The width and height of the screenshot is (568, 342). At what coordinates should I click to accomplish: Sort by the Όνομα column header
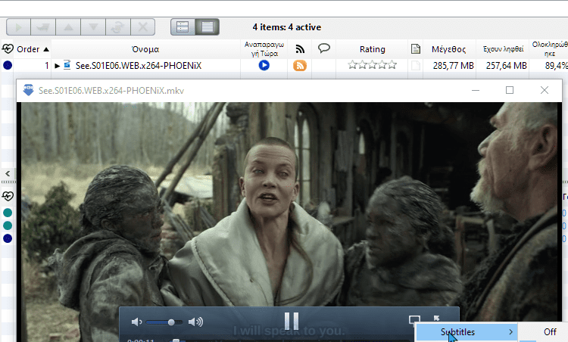[x=145, y=49]
